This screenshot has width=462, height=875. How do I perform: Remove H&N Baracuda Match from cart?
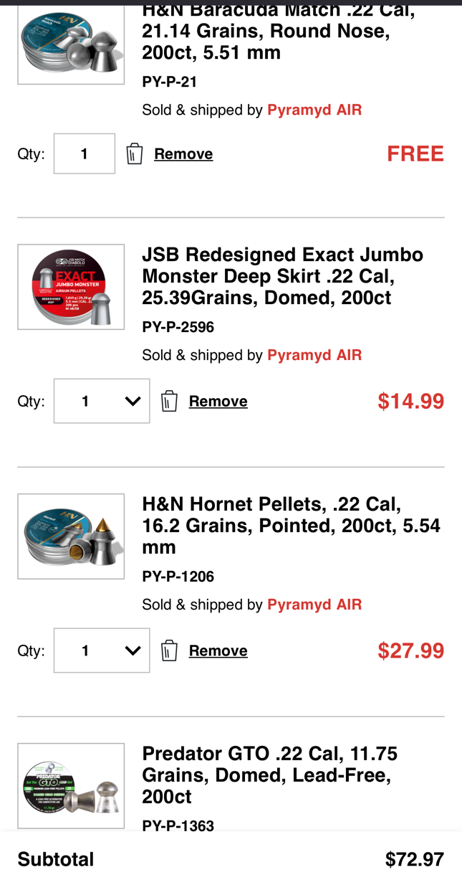click(x=183, y=153)
